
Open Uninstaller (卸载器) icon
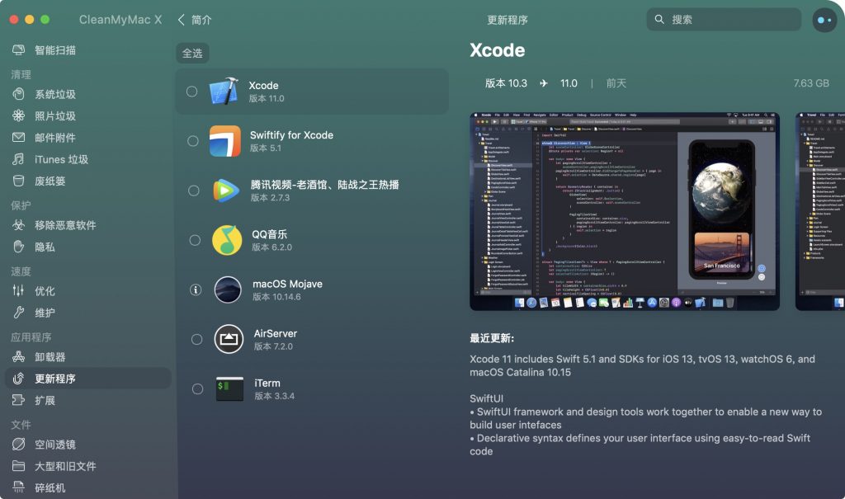point(18,357)
